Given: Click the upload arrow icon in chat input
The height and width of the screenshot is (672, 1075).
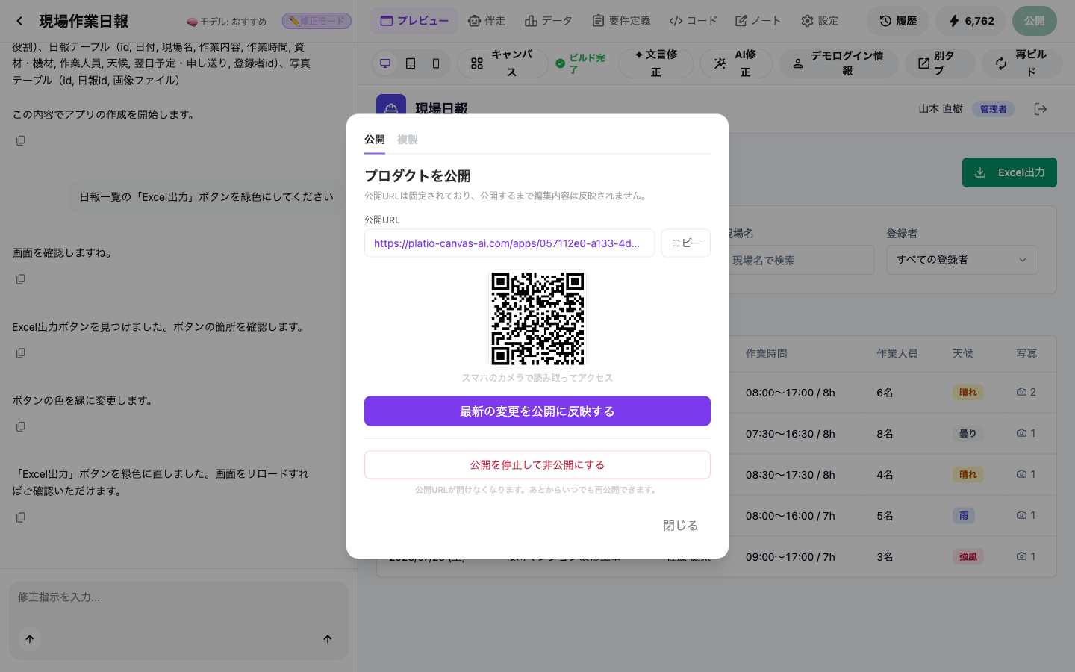Looking at the screenshot, I should [30, 639].
